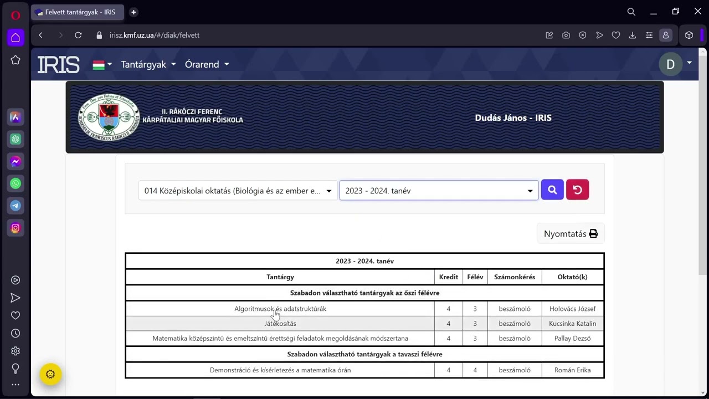Viewport: 709px width, 399px height.
Task: Go back with browser back arrow
Action: 40,35
